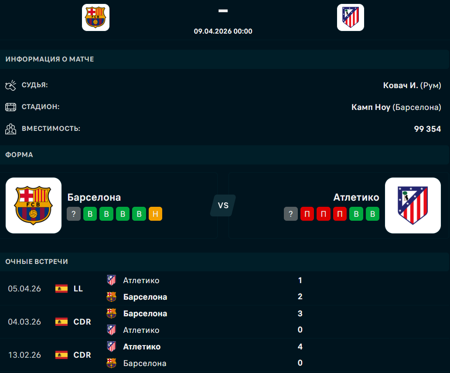Viewport: 450px width, 373px height.
Task: Click the Atletico crest in the header
Action: coord(350,17)
